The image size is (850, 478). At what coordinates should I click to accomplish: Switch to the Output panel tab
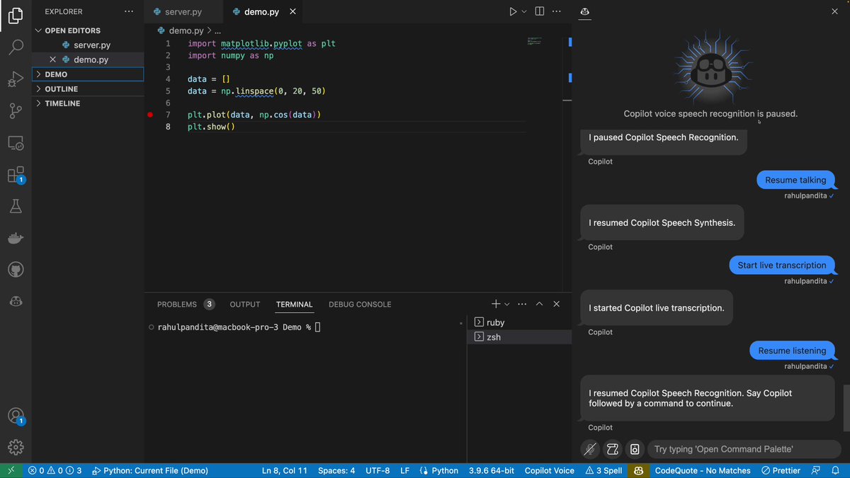point(245,305)
